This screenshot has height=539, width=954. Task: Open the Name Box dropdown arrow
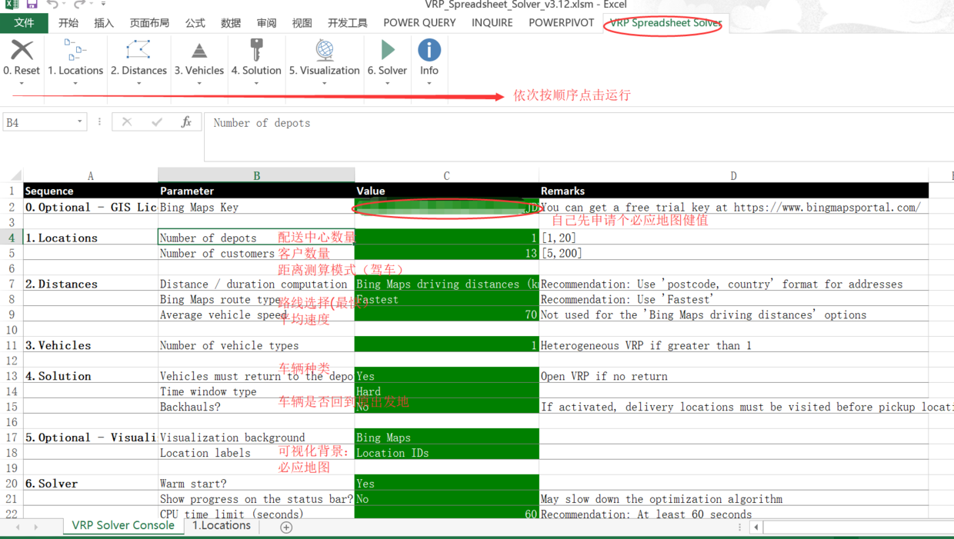point(79,122)
